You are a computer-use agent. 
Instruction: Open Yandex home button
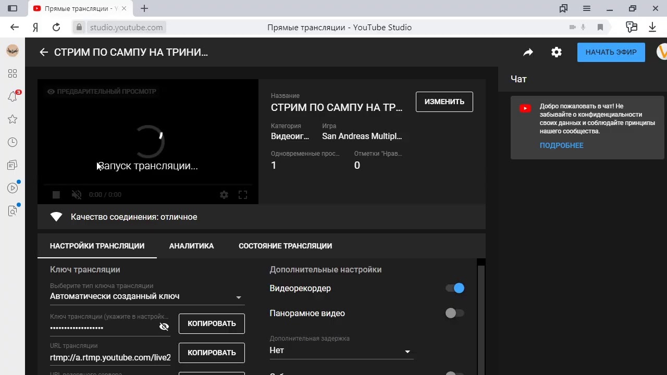[35, 27]
